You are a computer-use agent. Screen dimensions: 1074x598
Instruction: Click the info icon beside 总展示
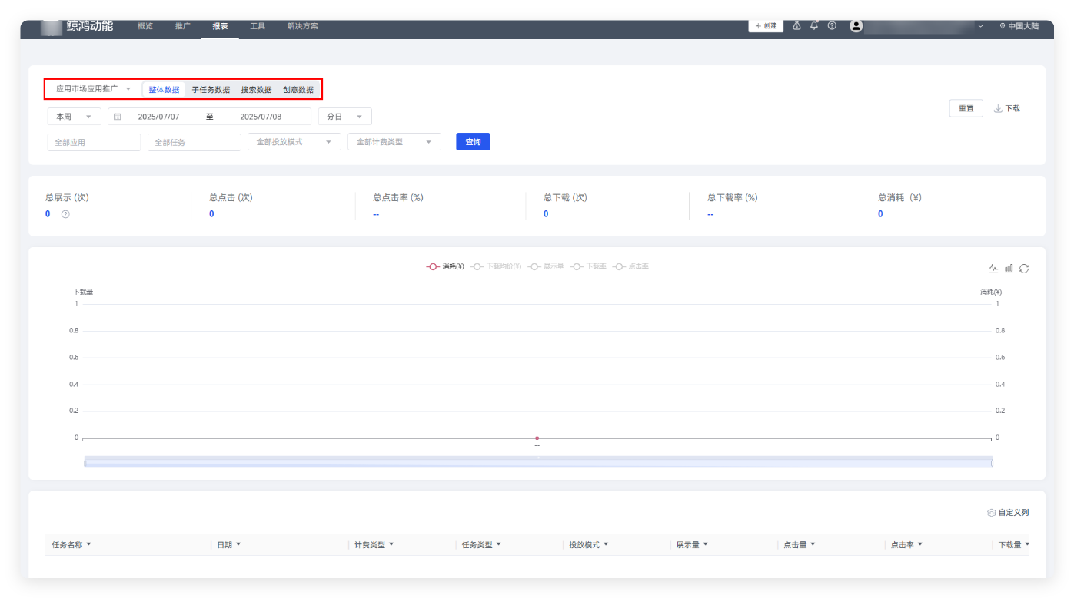click(x=65, y=214)
